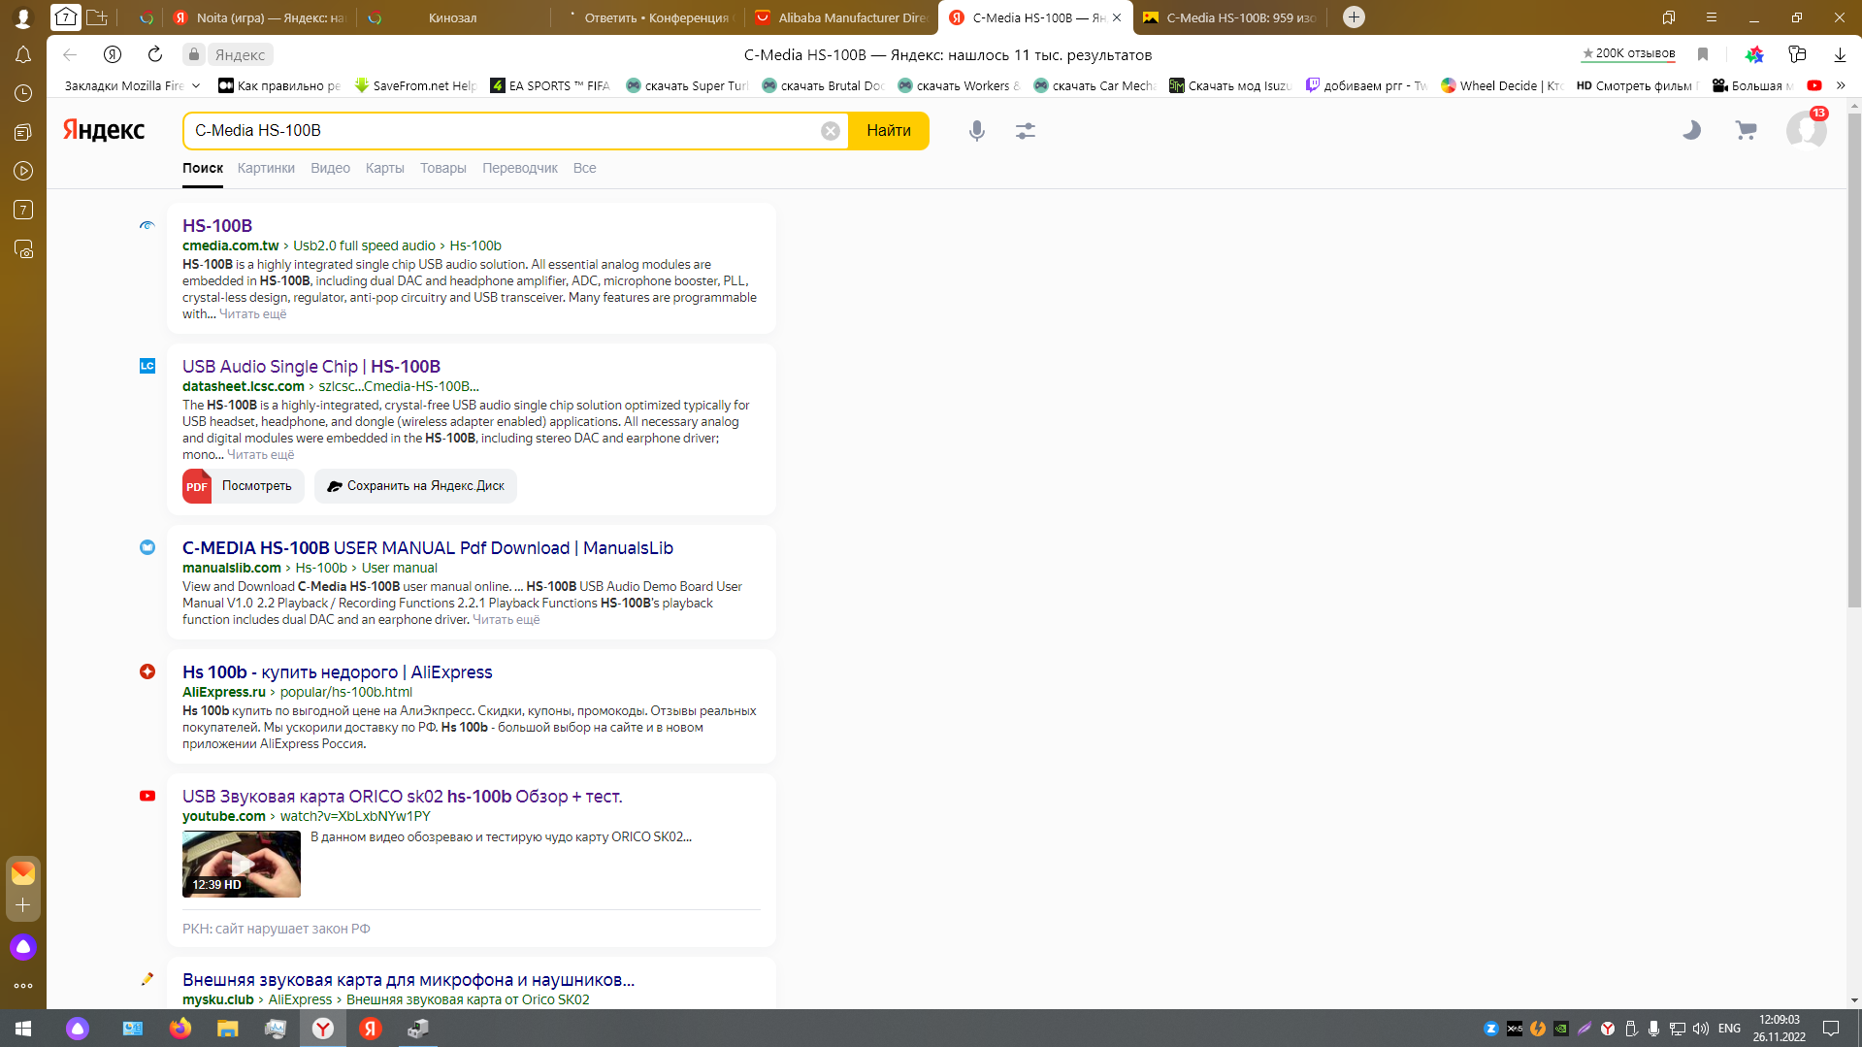Image resolution: width=1862 pixels, height=1047 pixels.
Task: Open the Windows Start menu
Action: [x=23, y=1029]
